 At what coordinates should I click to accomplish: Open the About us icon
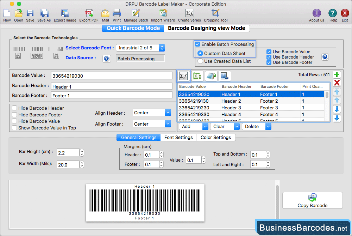click(316, 13)
